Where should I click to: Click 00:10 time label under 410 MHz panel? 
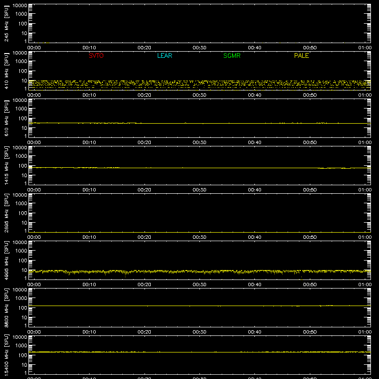pyautogui.click(x=89, y=95)
